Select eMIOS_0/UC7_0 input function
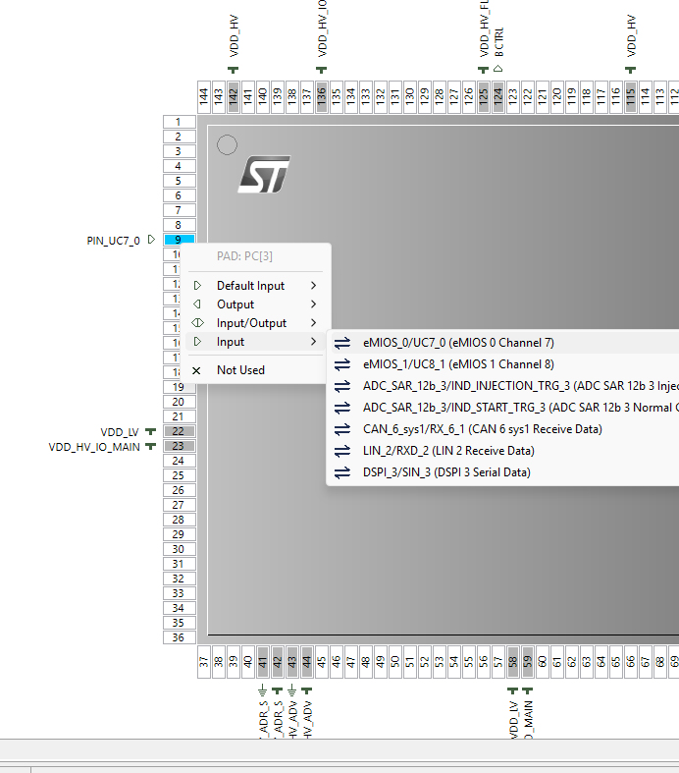 point(505,343)
